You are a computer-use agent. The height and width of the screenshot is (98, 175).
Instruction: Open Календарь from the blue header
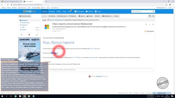(x=79, y=11)
